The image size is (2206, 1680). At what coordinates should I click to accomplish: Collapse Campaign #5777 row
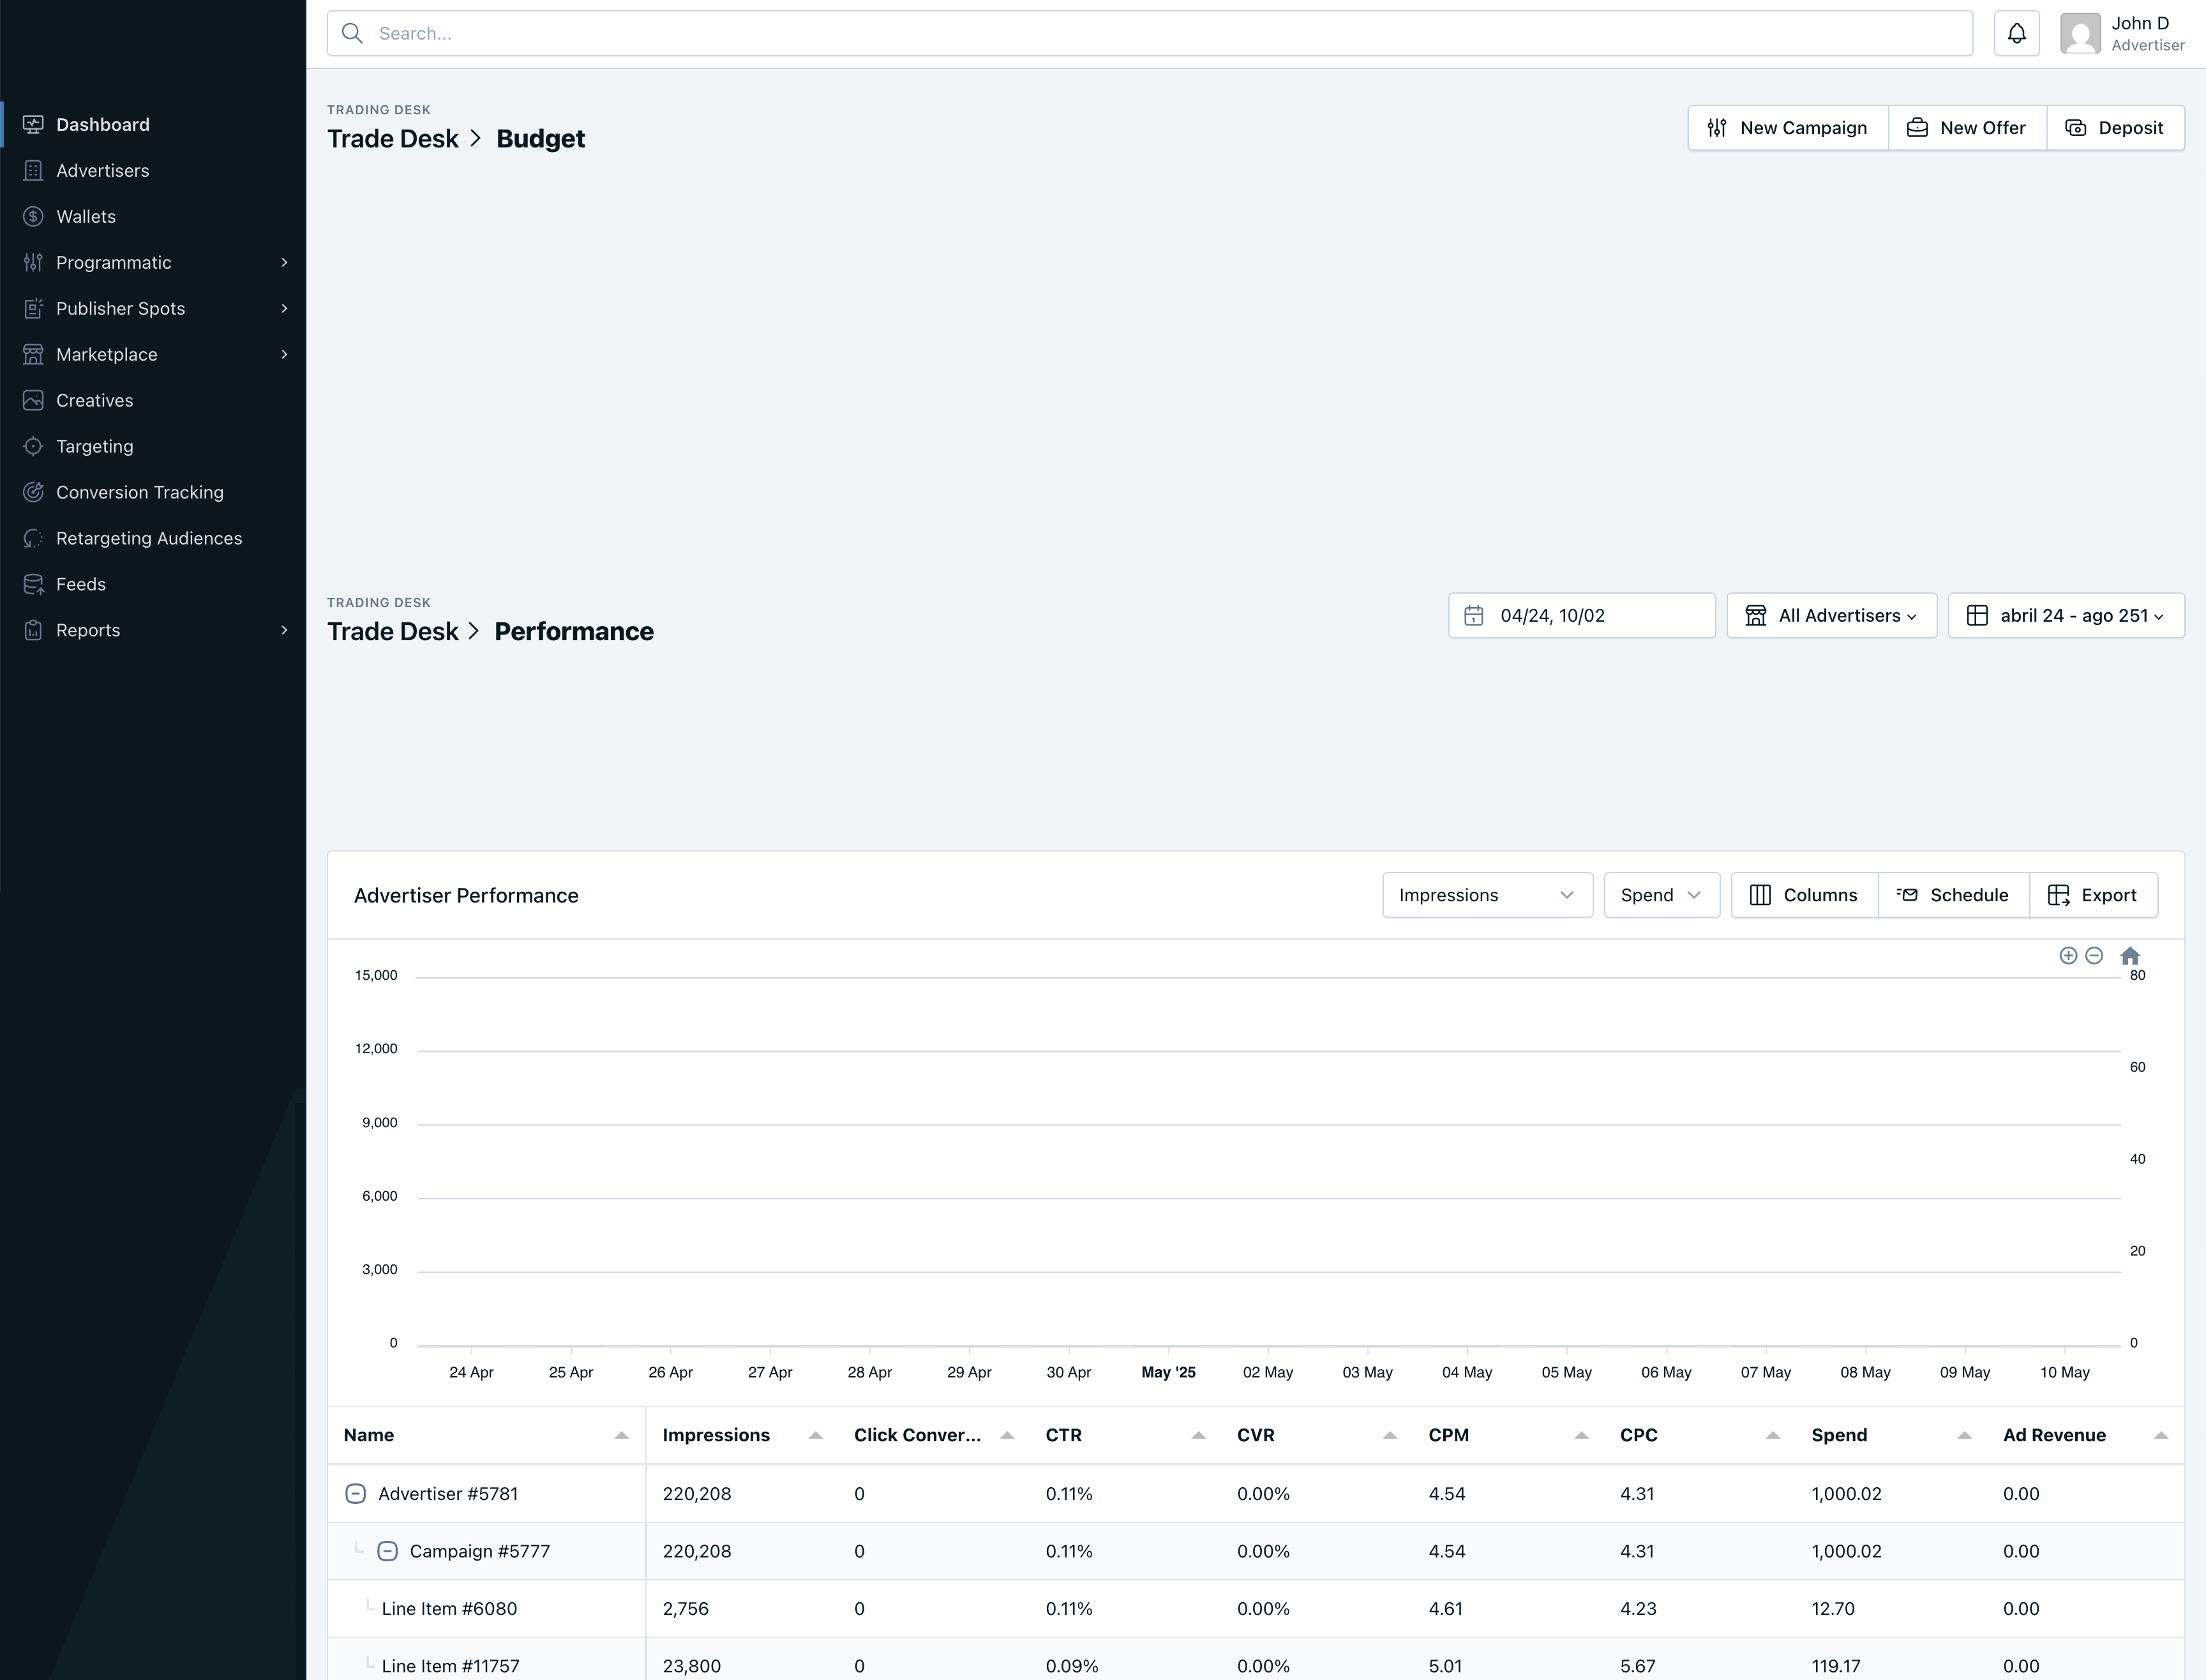coord(387,1551)
